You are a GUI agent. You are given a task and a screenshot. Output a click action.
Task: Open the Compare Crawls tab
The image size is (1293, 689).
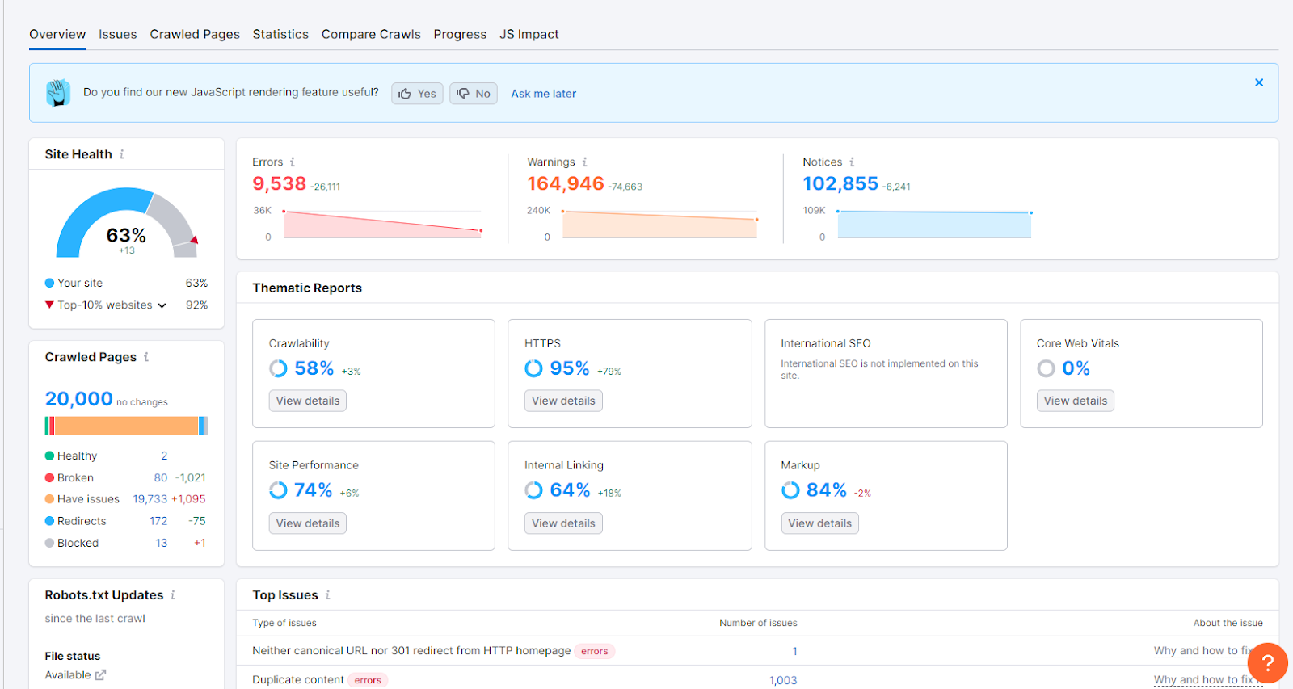pyautogui.click(x=371, y=34)
